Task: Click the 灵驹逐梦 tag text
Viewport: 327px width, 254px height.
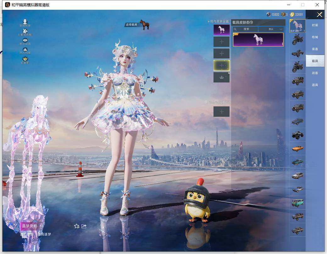Action: pyautogui.click(x=44, y=234)
